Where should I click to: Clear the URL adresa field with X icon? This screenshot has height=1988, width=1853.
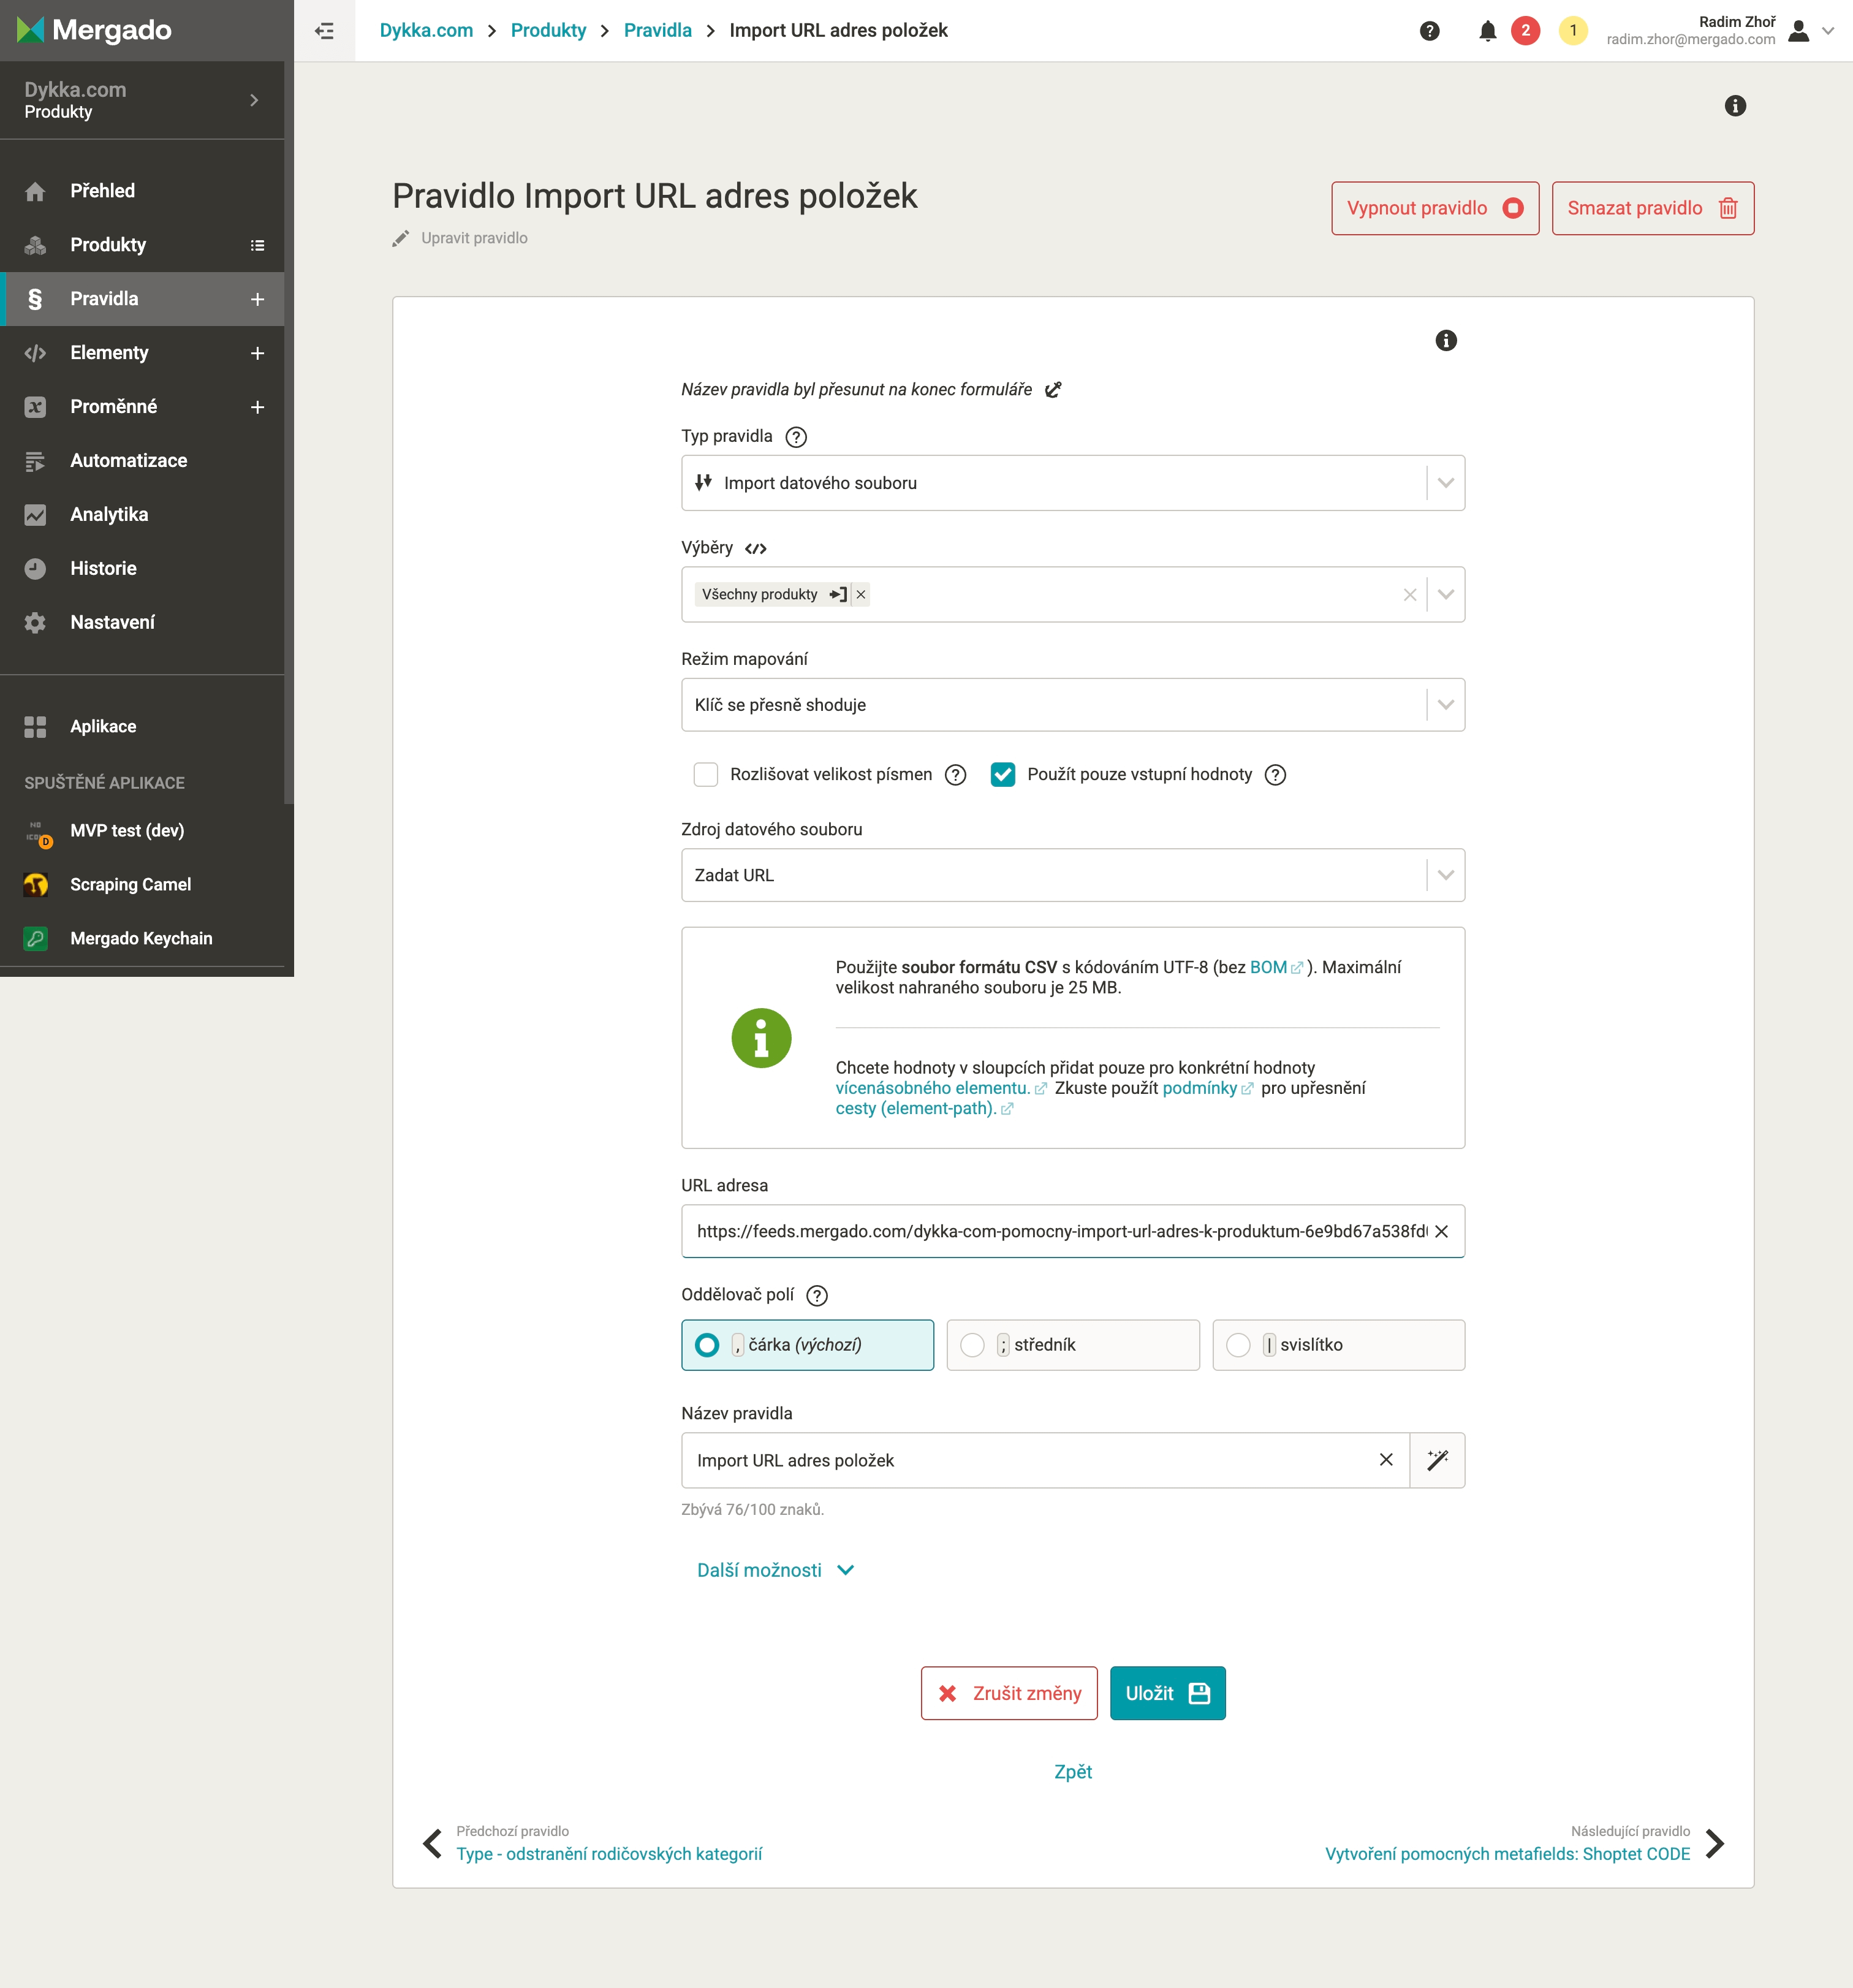coord(1441,1231)
